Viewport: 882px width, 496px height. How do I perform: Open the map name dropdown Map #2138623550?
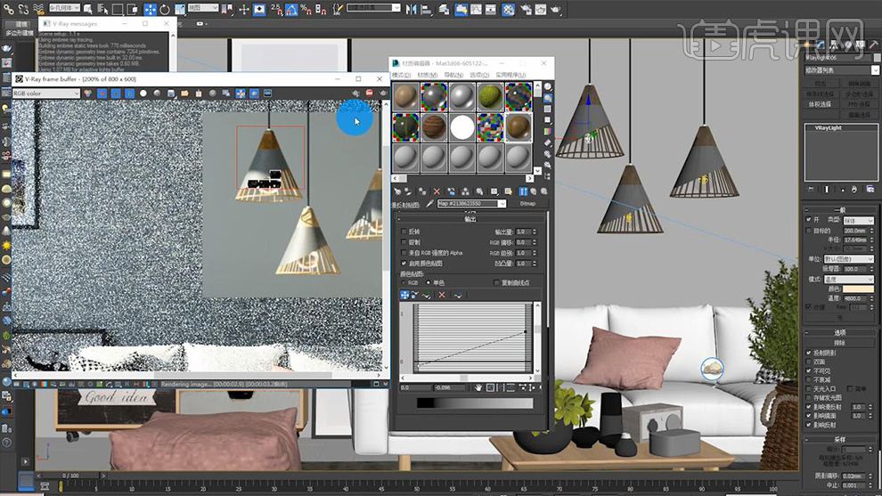tap(471, 204)
